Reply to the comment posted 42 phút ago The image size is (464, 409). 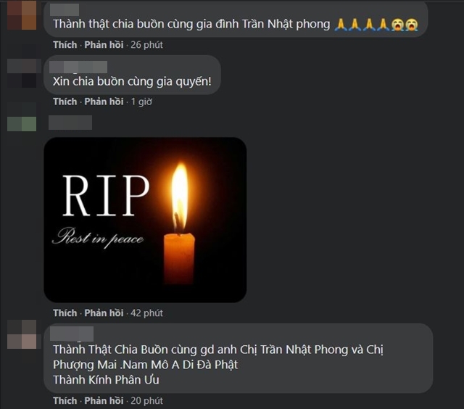(x=104, y=313)
